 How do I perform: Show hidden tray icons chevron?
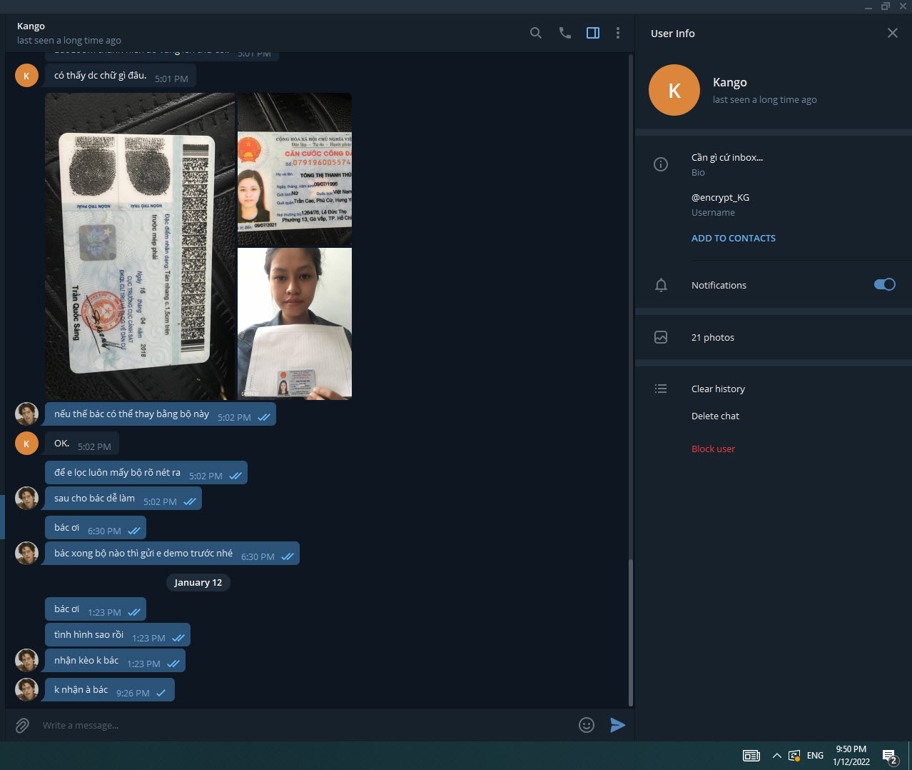tap(776, 756)
